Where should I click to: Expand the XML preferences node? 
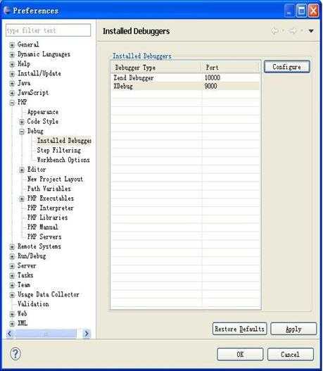(12, 324)
